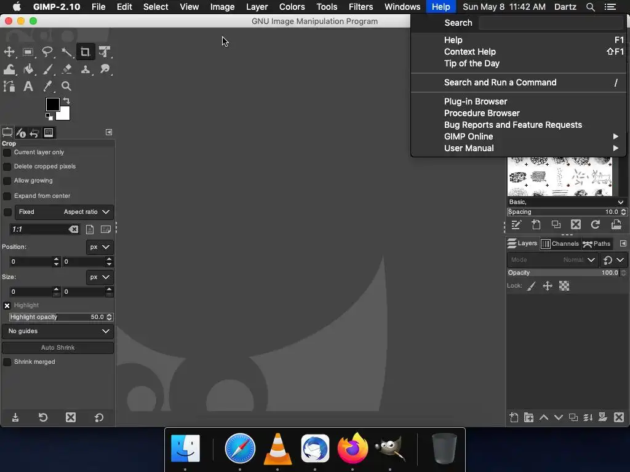The image size is (630, 472).
Task: Open the Position units px dropdown
Action: point(100,247)
